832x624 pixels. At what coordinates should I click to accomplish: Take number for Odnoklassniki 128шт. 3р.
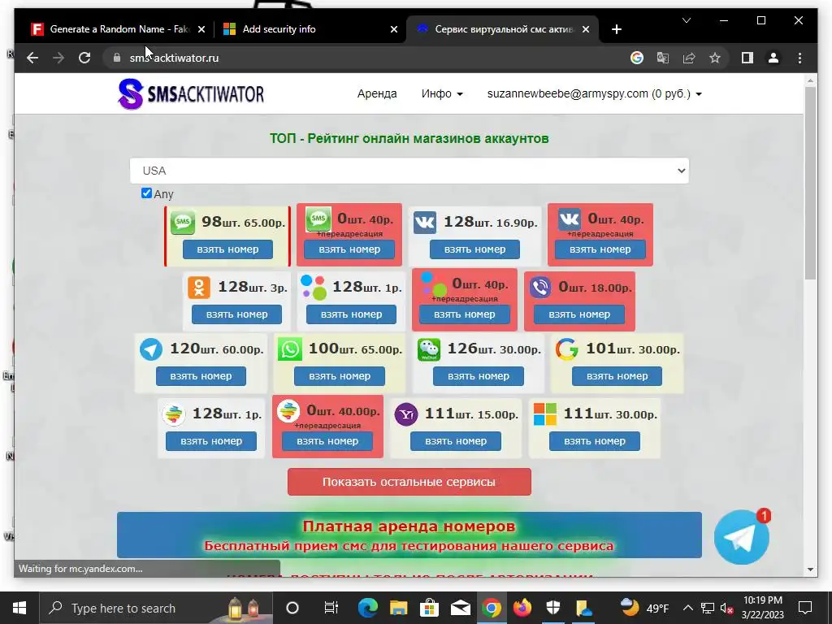pyautogui.click(x=236, y=314)
